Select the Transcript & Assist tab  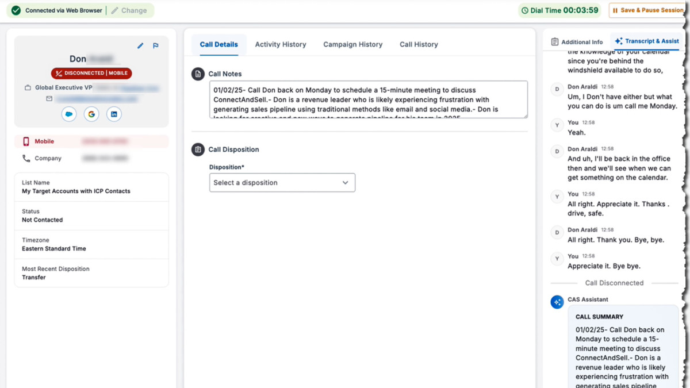tap(647, 41)
